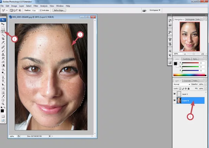Viewport: 209px width, 148px height.
Task: Toggle Lock all padlock icon
Action: click(188, 89)
